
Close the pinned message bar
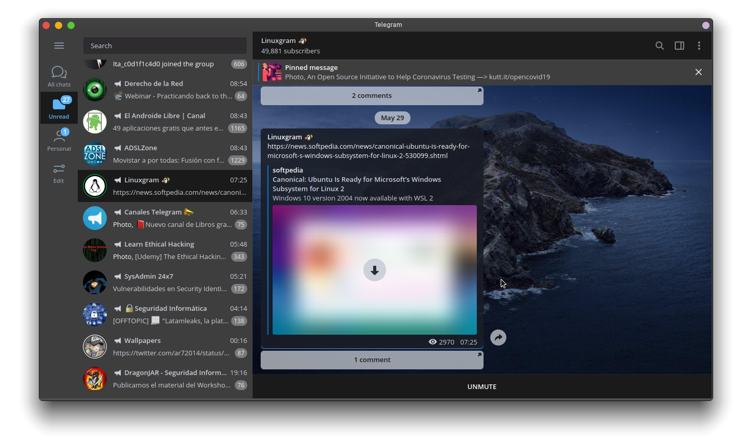click(699, 72)
